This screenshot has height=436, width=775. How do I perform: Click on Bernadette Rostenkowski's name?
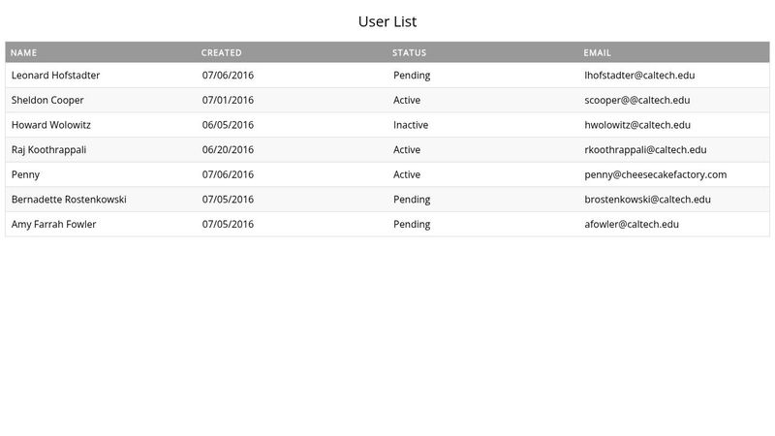pos(69,200)
